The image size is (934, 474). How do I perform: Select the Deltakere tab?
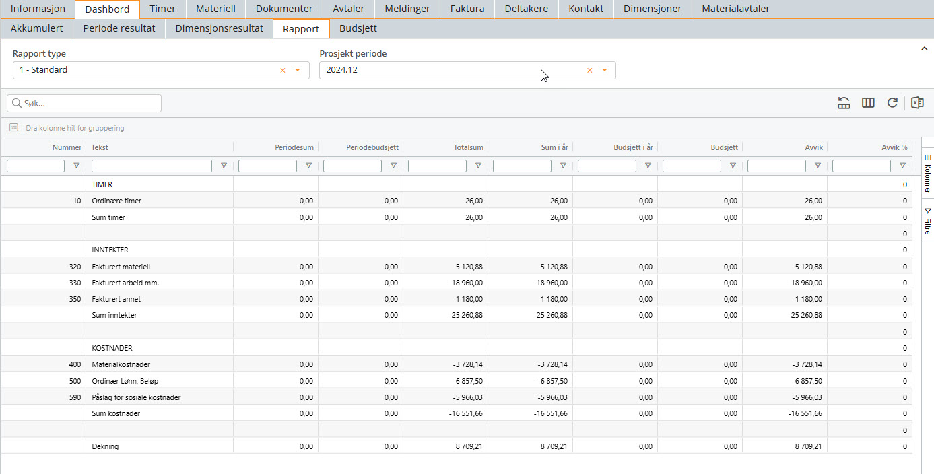tap(527, 9)
